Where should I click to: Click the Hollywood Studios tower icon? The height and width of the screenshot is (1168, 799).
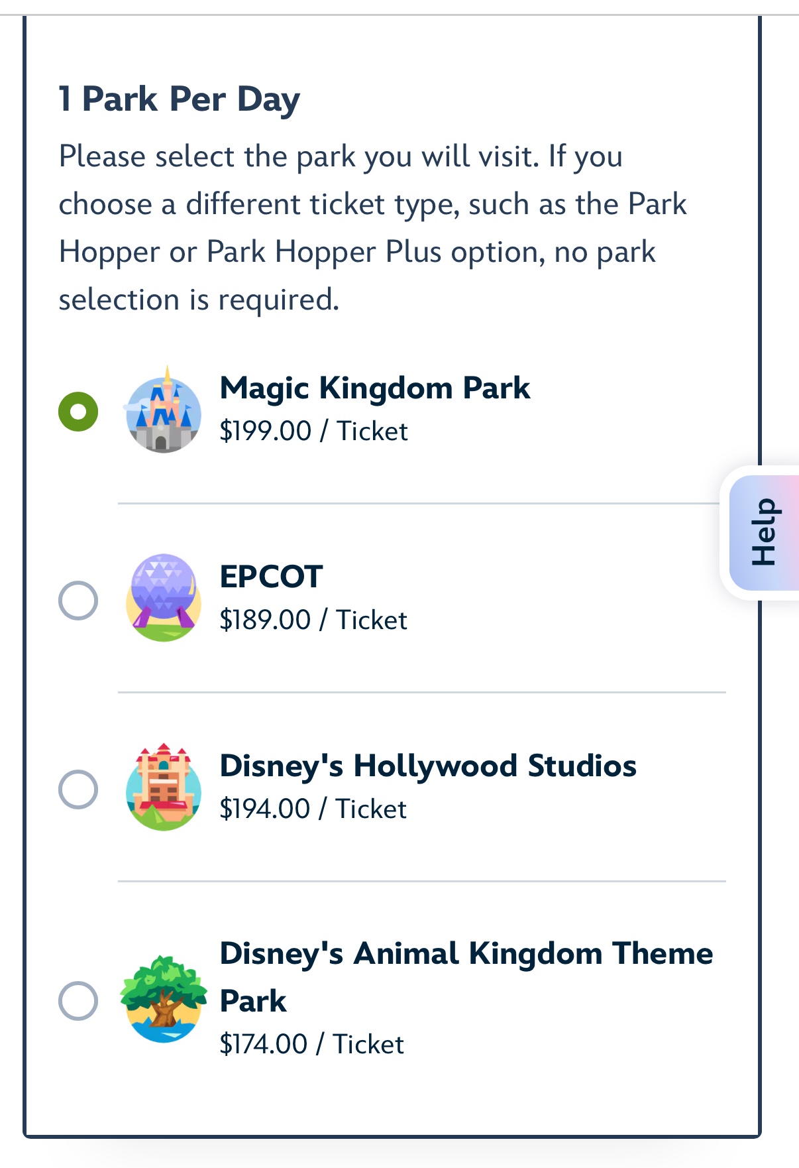click(163, 787)
